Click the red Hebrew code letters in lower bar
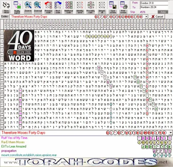 click(x=136, y=133)
